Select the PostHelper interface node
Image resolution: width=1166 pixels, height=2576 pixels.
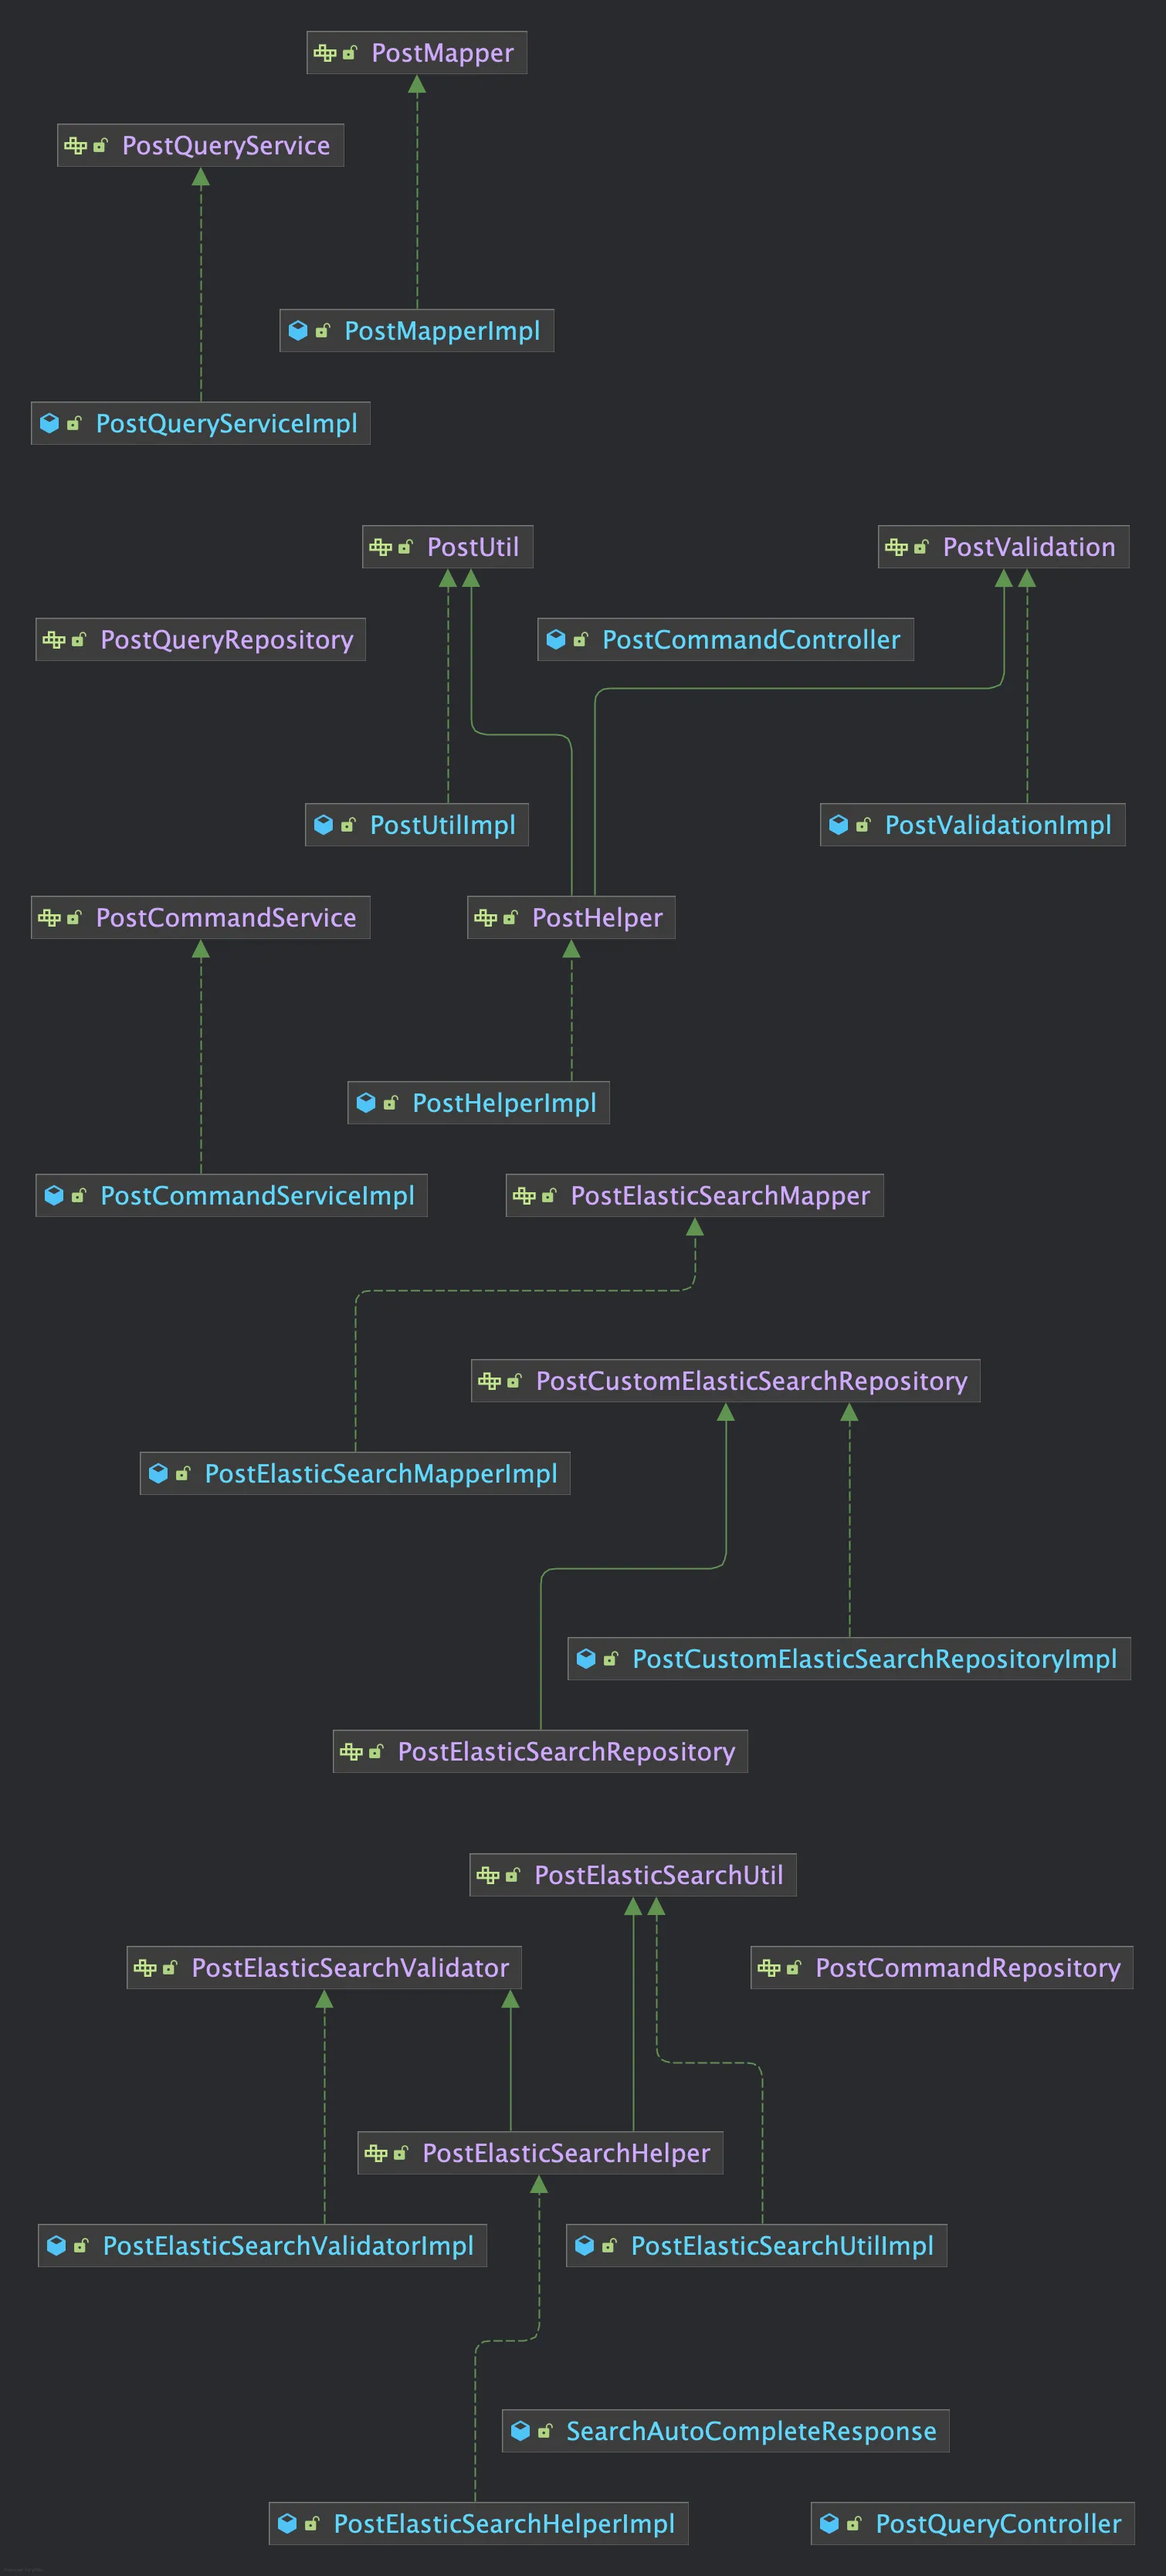pos(571,918)
